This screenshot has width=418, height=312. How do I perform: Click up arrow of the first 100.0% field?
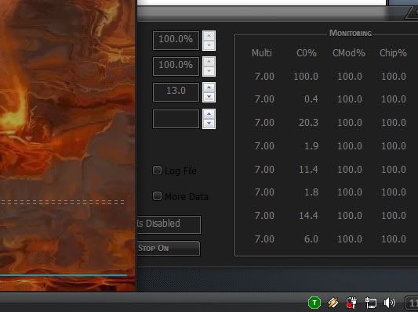pos(209,36)
